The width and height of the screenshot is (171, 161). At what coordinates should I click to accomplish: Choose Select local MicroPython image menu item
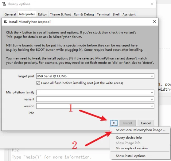tap(141, 130)
